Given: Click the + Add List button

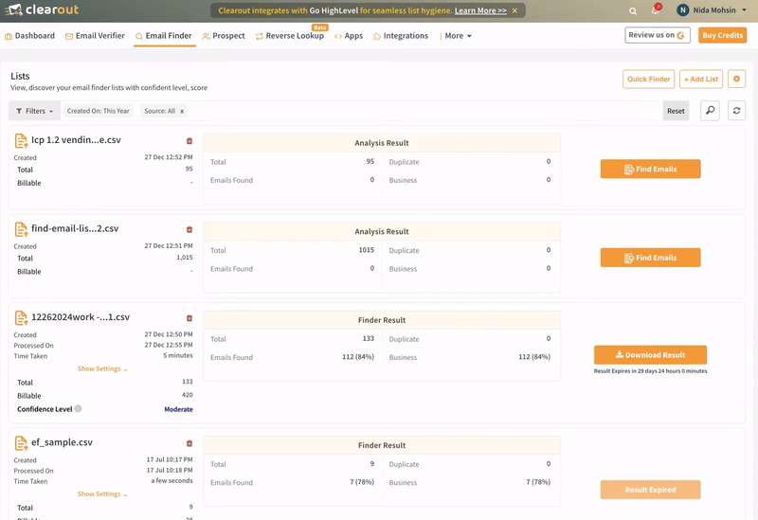Looking at the screenshot, I should click(x=701, y=79).
